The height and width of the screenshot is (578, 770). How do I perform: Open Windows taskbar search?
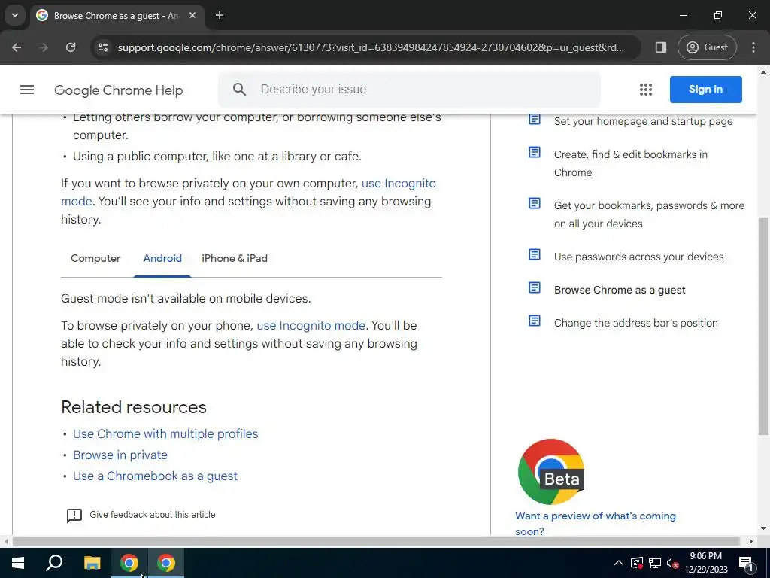click(54, 563)
